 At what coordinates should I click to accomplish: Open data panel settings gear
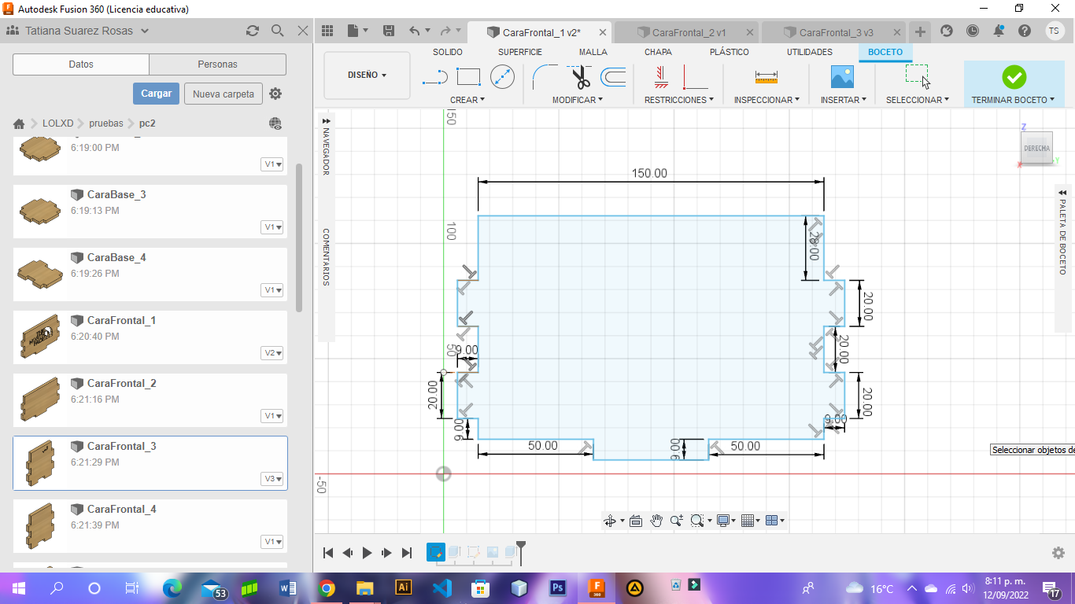coord(275,94)
